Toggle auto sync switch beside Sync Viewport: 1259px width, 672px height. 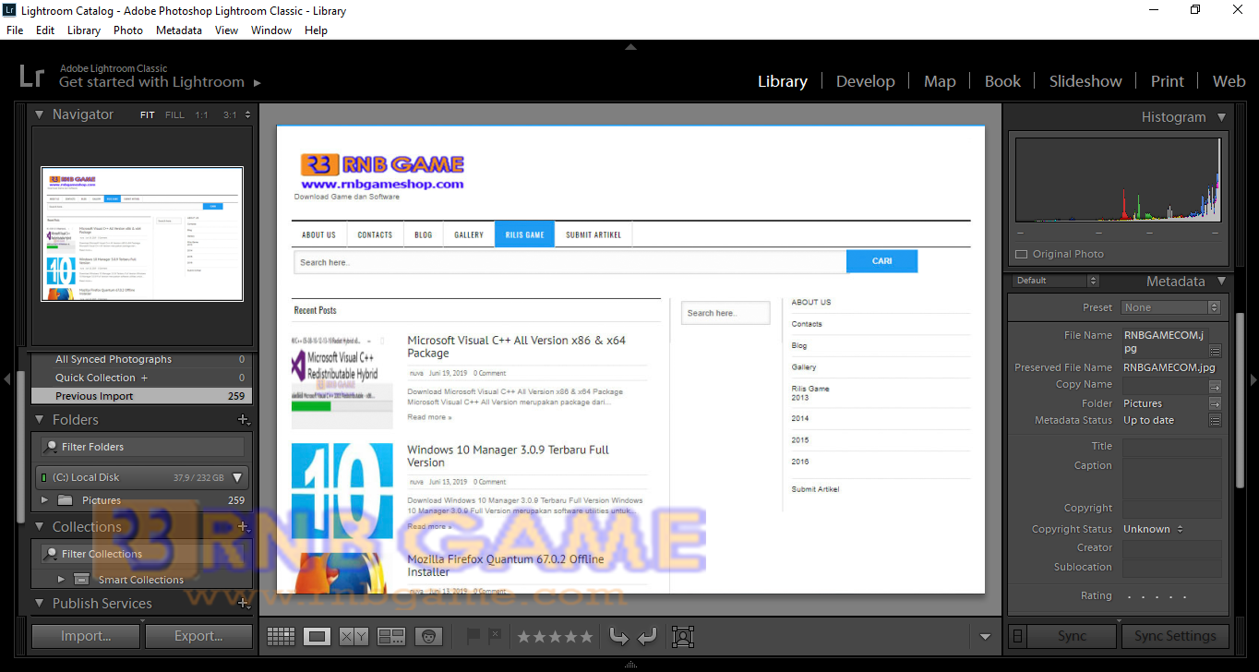(x=1017, y=636)
